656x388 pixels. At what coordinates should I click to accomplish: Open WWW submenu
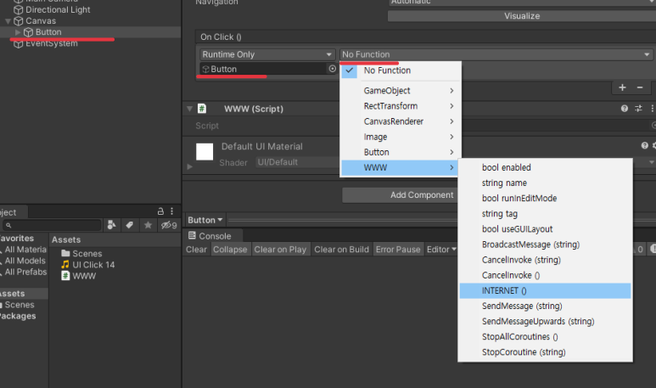[401, 168]
